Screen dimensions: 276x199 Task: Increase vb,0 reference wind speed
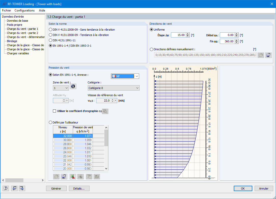(113, 99)
